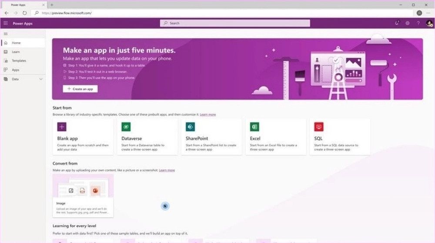Select Data in left navigation
Viewport: 435px width, 243px height.
23,79
